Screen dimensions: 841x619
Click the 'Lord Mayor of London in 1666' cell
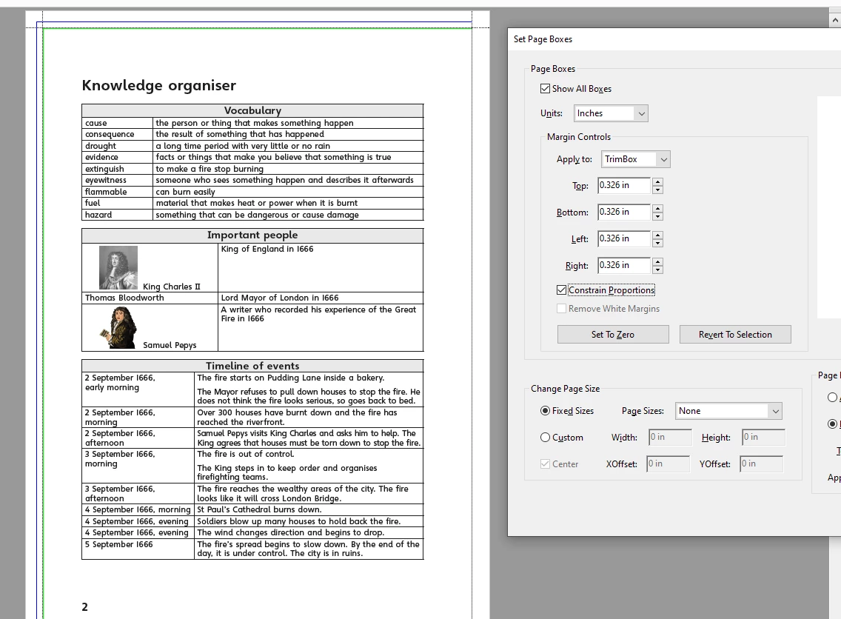[321, 298]
